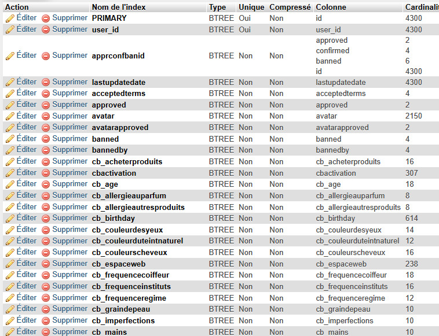Image resolution: width=439 pixels, height=336 pixels.
Task: Click the Action column header
Action: pos(17,8)
